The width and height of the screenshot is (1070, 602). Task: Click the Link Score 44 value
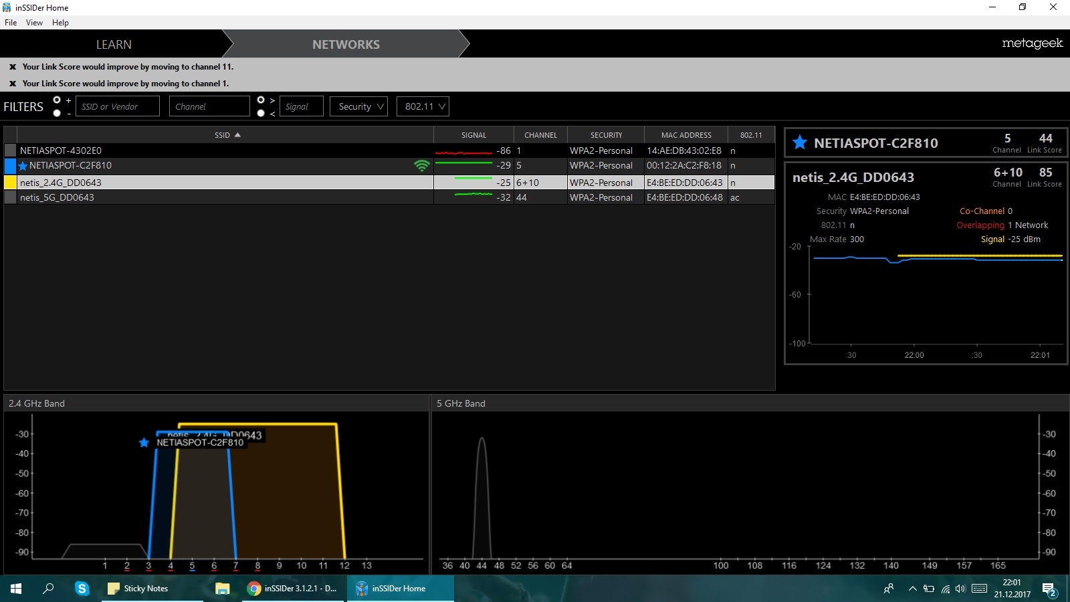click(x=1046, y=138)
